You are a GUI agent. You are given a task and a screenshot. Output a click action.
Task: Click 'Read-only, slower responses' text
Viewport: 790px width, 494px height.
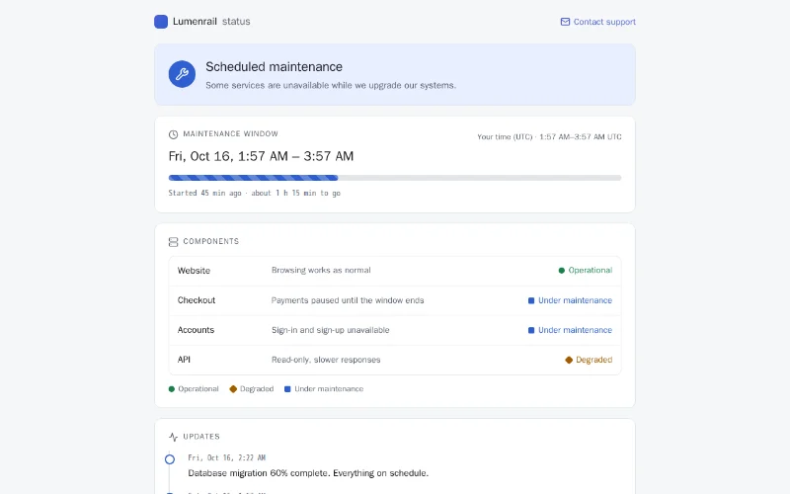[x=326, y=360]
